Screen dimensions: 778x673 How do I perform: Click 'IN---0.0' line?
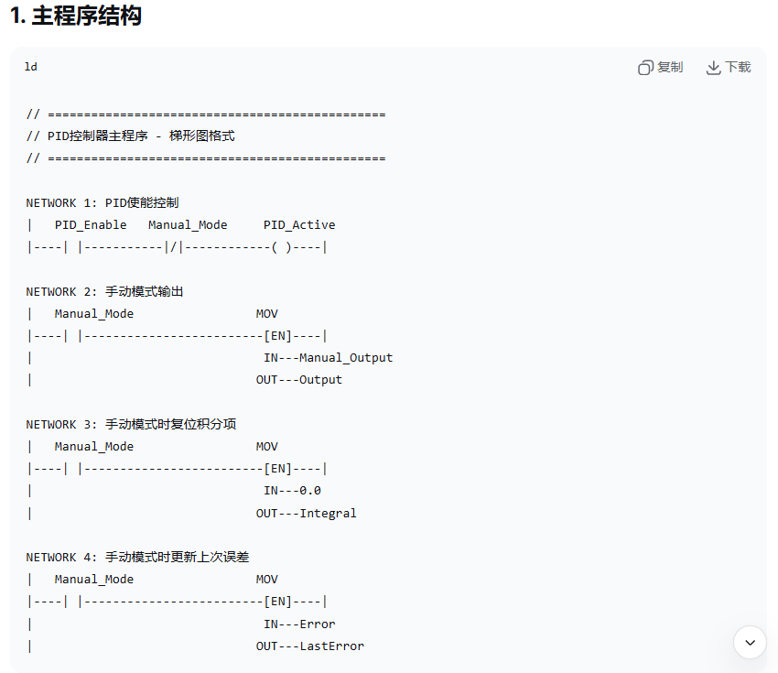(x=292, y=491)
